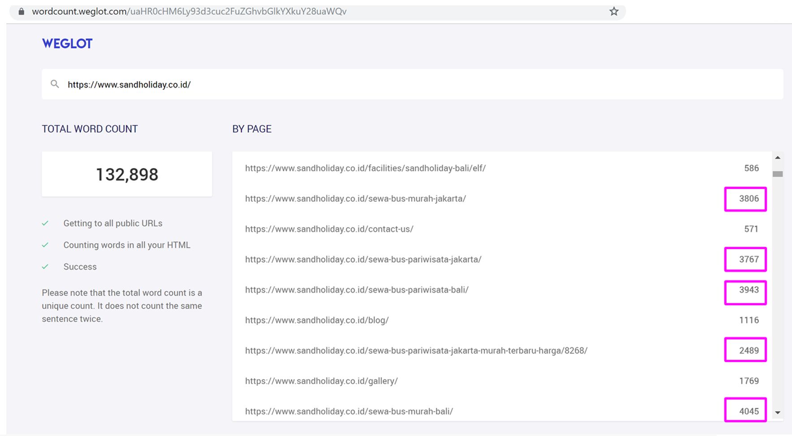The height and width of the screenshot is (439, 792).
Task: Click the contact-us page URL
Action: (x=329, y=229)
